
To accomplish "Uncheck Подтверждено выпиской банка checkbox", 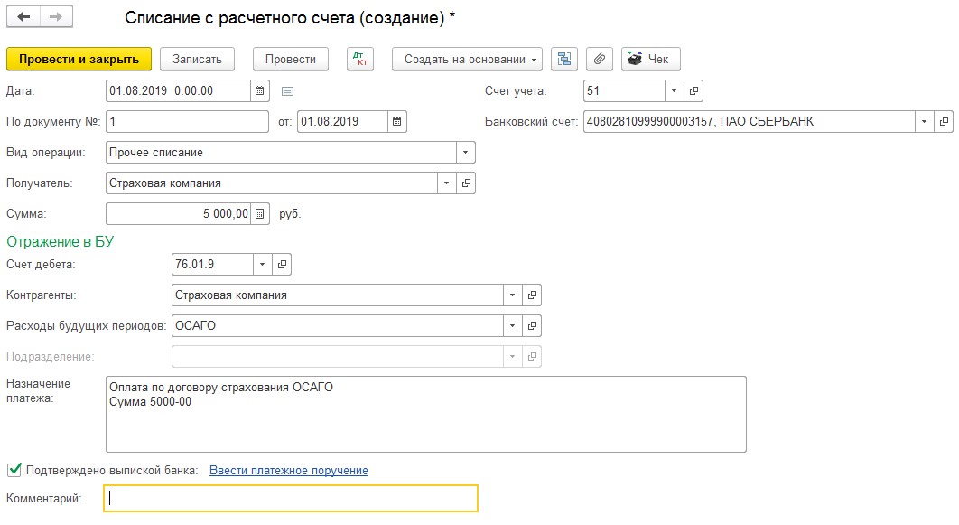I will point(14,470).
